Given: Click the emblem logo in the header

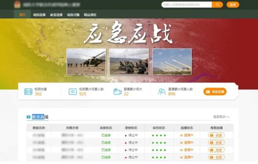Looking at the screenshot, I should (x=18, y=4).
